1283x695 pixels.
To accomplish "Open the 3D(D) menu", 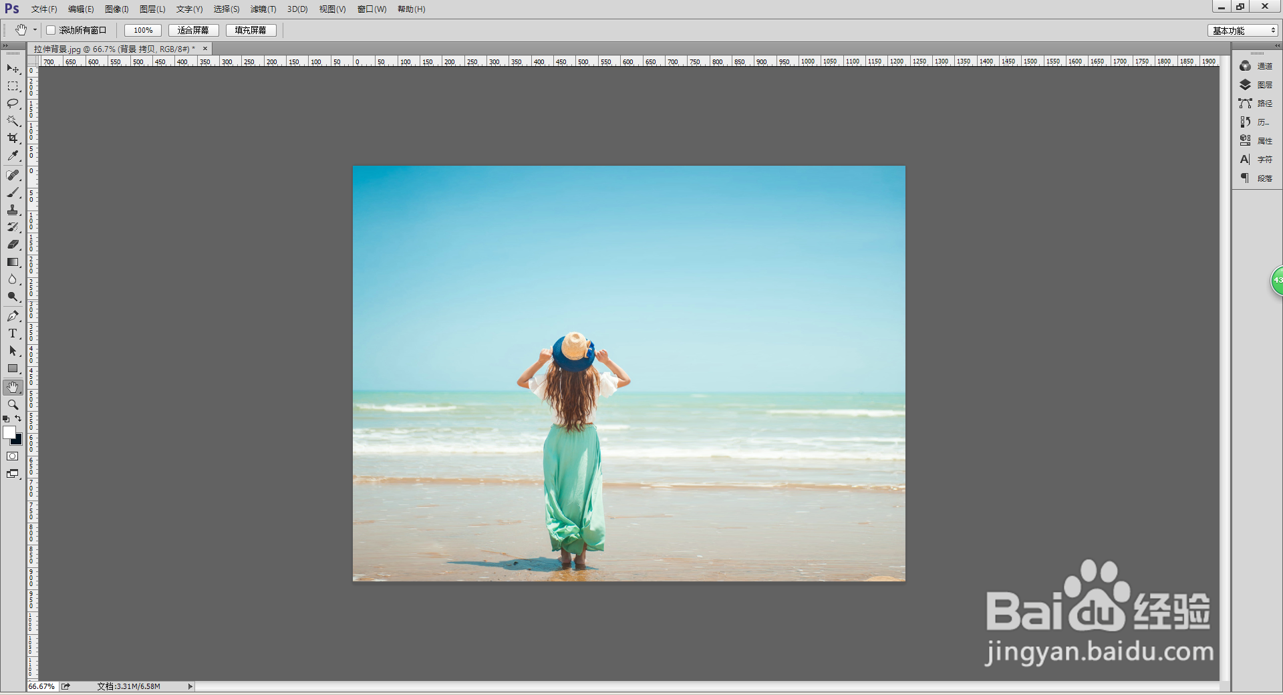I will [297, 9].
